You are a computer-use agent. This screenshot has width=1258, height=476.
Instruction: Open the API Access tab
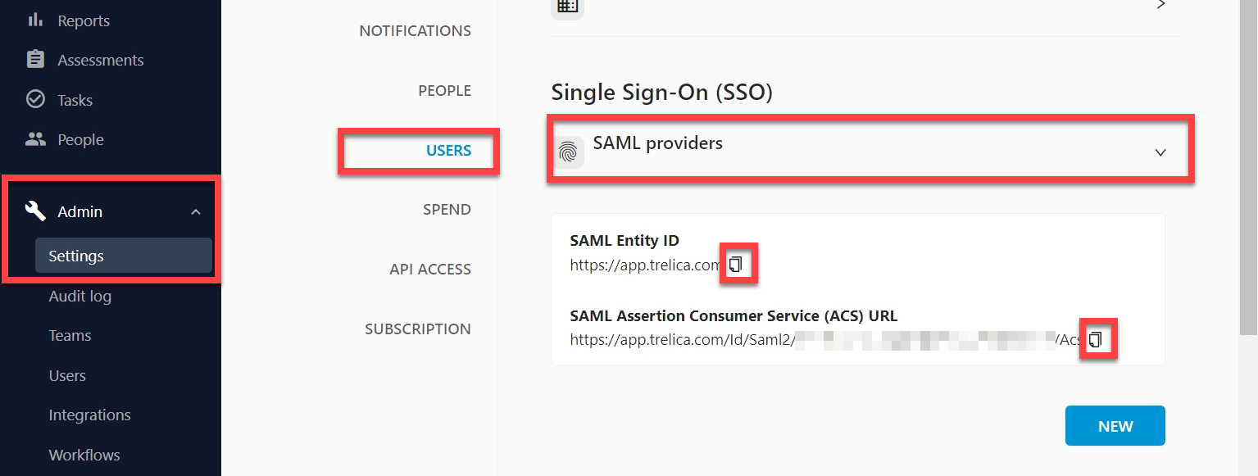point(430,270)
